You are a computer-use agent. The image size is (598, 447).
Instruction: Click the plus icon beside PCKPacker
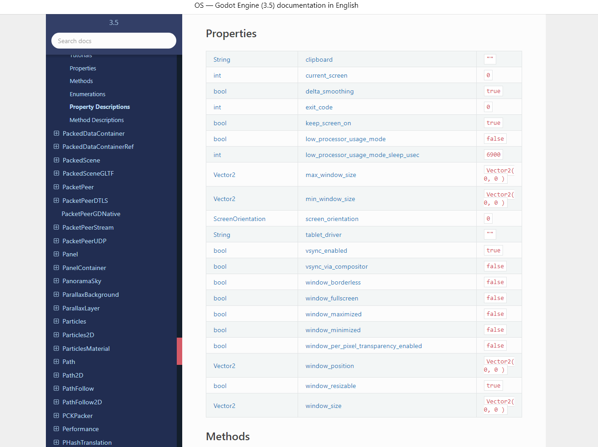[x=56, y=416]
